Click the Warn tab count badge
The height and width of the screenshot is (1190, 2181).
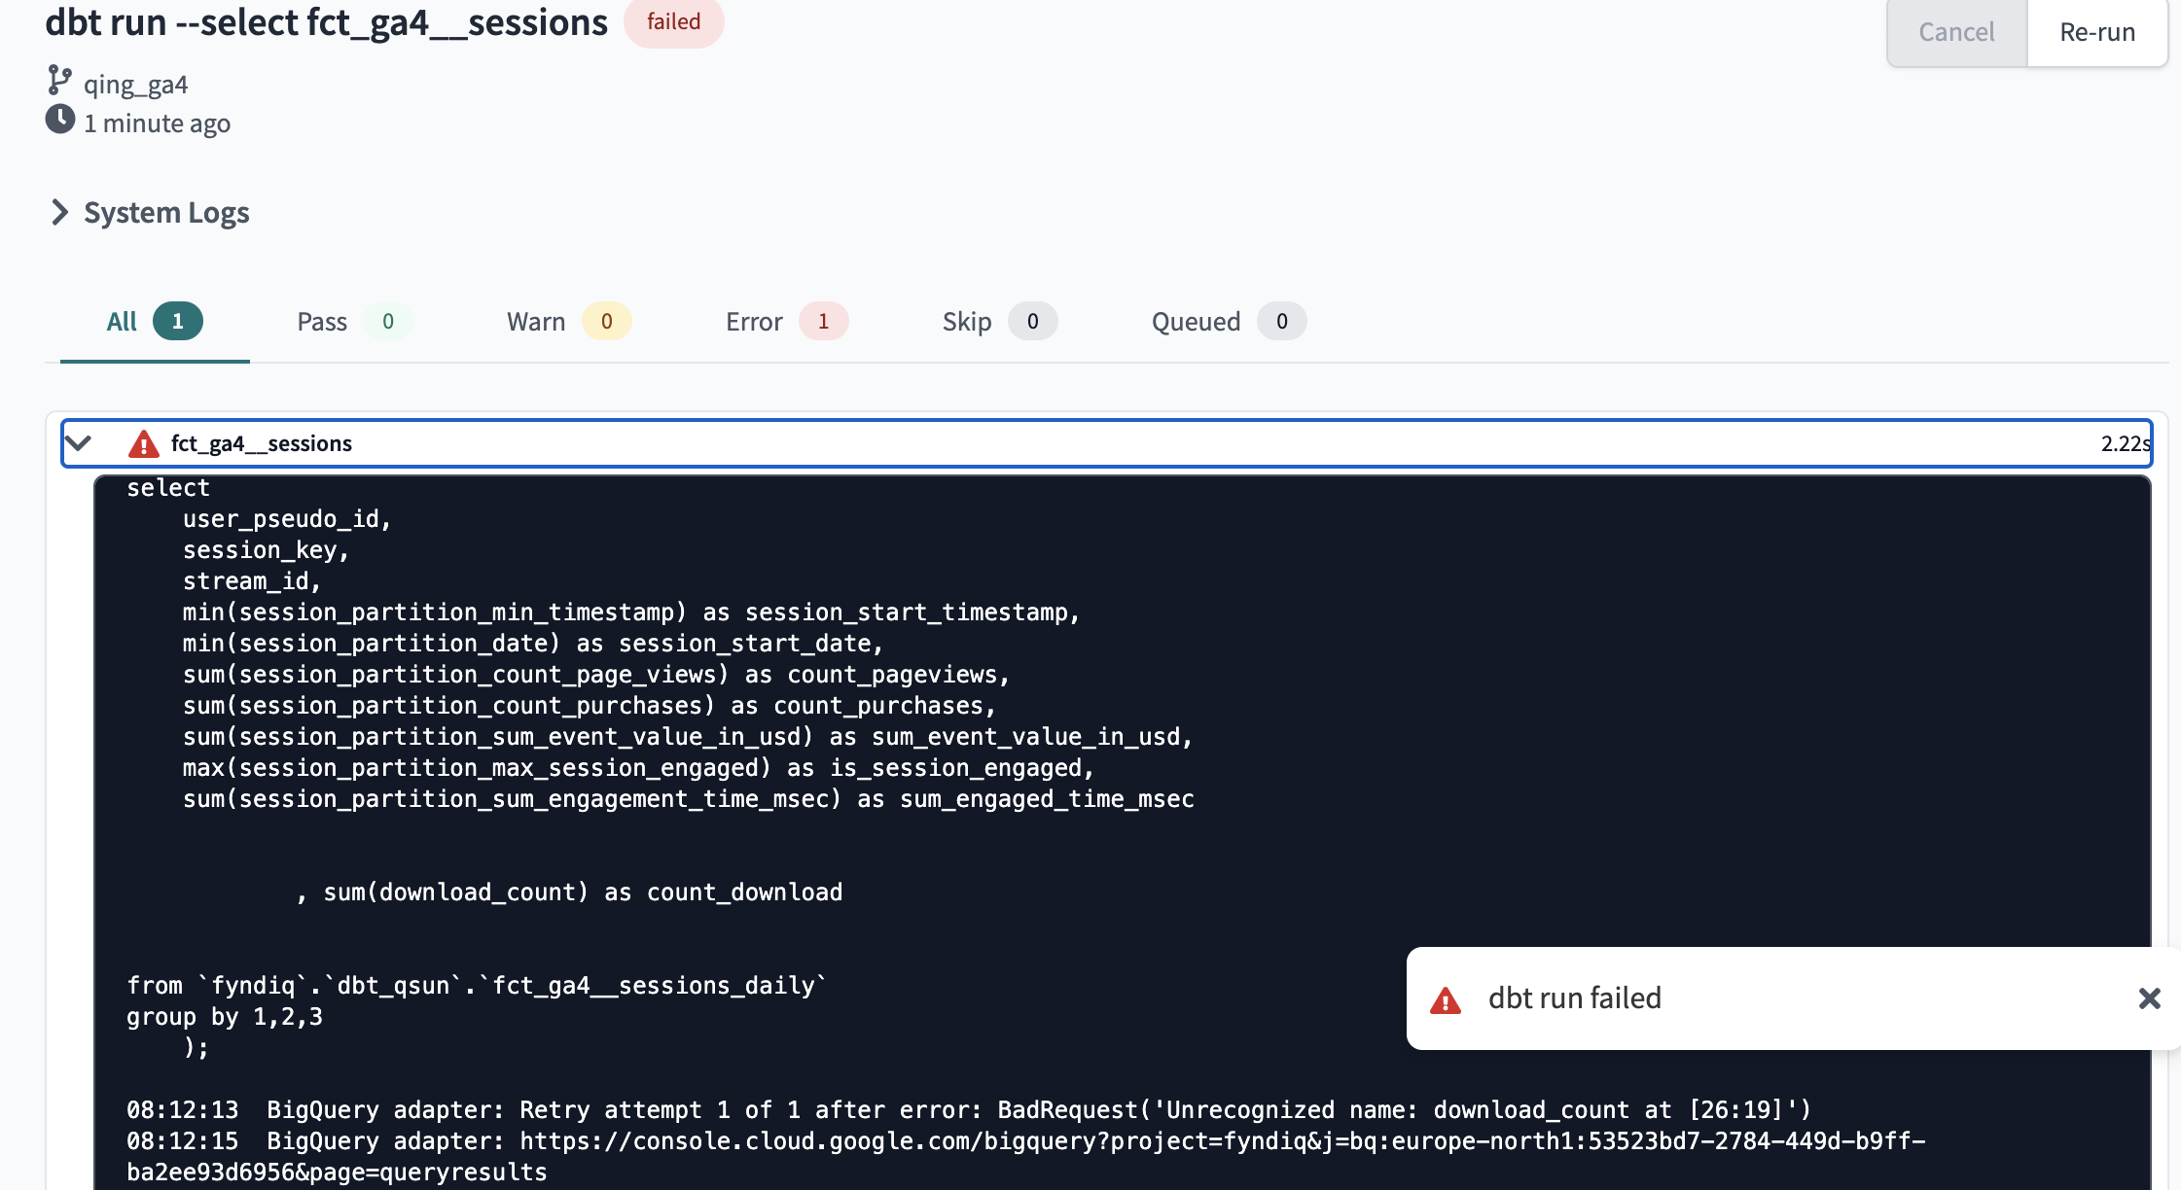[605, 321]
